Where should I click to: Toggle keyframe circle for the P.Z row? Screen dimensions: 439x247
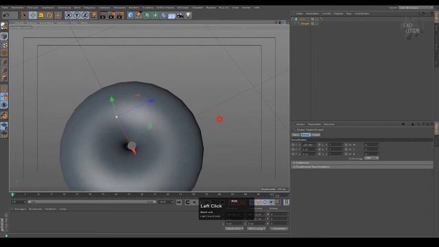293,154
